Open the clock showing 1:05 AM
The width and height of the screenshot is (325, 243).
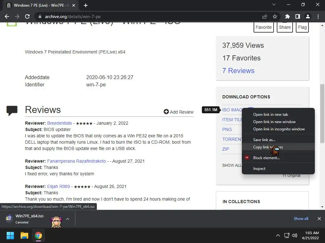310,235
